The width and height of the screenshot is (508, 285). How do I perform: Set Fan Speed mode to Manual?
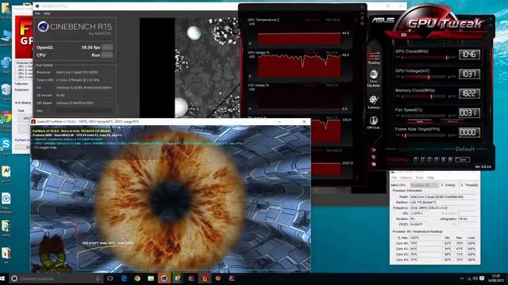pyautogui.click(x=452, y=121)
